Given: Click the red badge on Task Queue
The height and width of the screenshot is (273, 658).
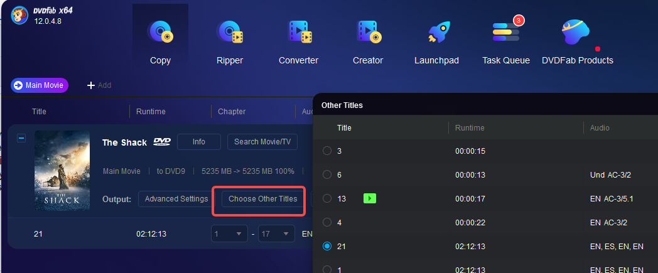Looking at the screenshot, I should 519,19.
